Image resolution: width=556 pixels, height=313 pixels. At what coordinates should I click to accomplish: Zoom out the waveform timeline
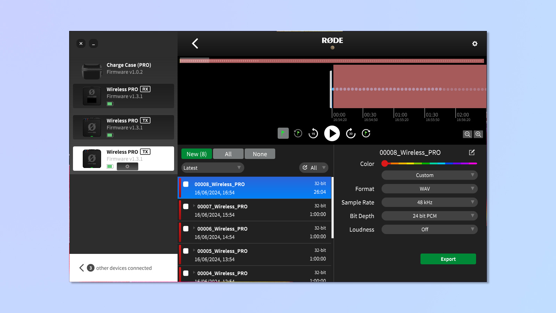tap(467, 134)
